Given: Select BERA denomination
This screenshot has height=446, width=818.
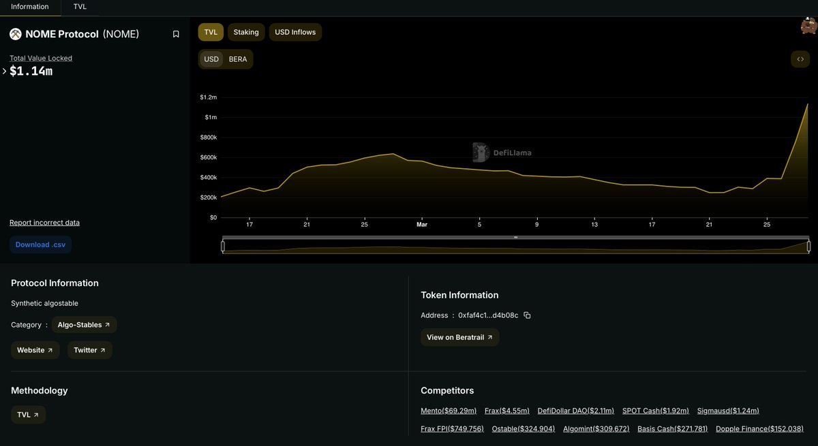Looking at the screenshot, I should point(238,59).
